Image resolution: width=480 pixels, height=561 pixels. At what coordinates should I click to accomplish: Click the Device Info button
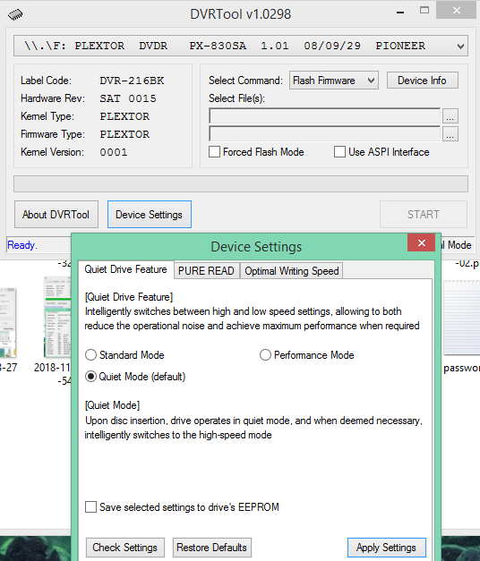pos(422,81)
